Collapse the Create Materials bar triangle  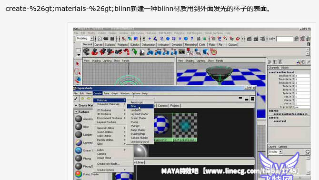(x=76, y=105)
